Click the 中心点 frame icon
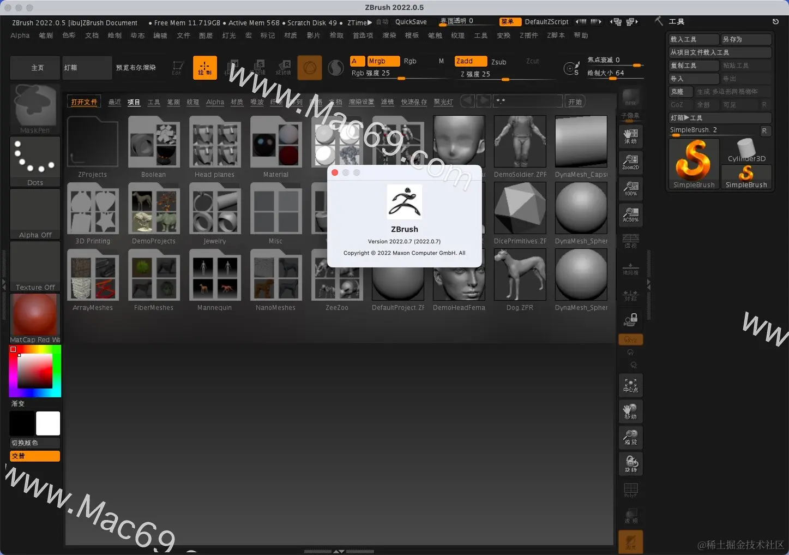789x555 pixels. click(x=631, y=385)
